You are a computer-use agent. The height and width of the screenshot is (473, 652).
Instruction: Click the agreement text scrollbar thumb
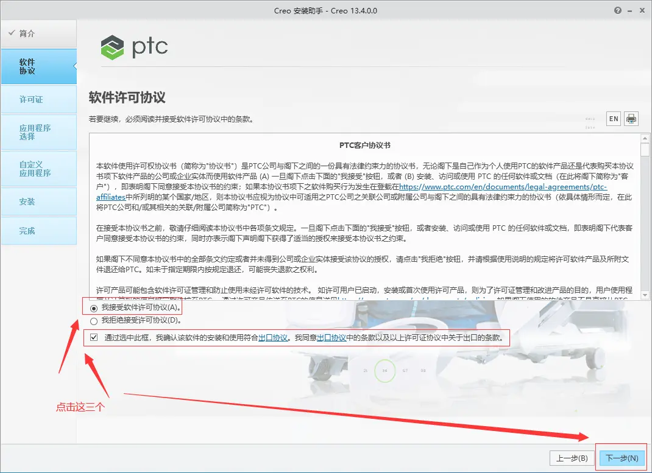tap(645, 150)
